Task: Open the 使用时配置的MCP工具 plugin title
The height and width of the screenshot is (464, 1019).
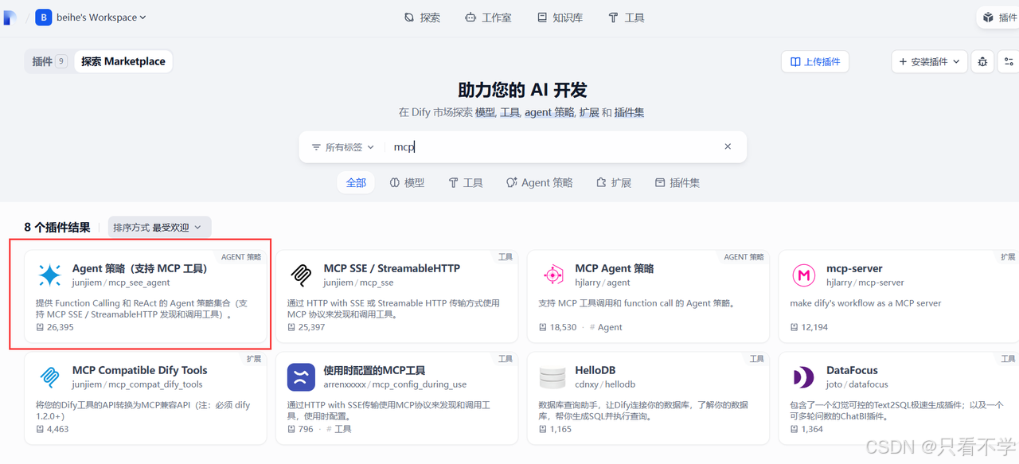Action: 374,370
